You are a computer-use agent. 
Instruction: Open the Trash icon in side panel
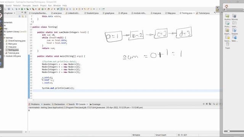(227, 46)
